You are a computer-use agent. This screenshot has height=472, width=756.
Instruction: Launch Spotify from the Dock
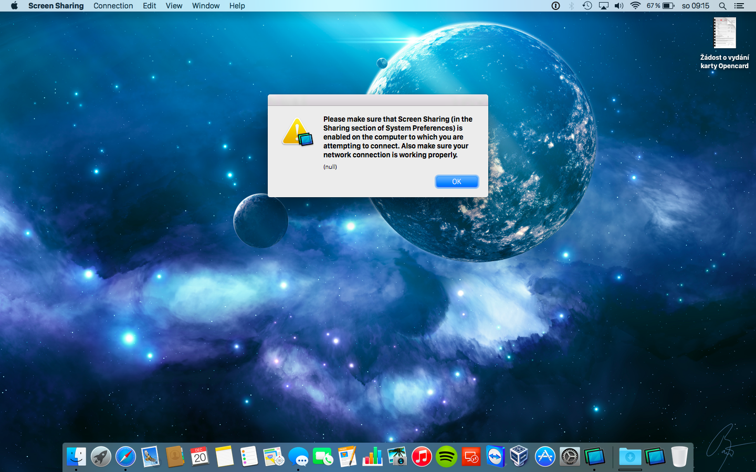pos(446,457)
